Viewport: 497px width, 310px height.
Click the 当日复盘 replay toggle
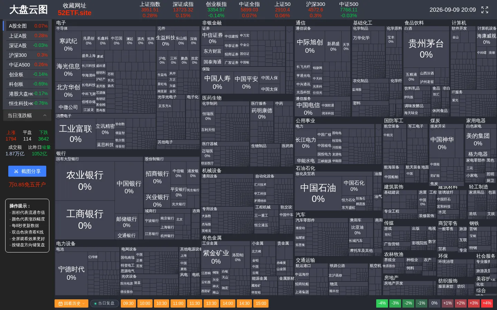(x=105, y=303)
